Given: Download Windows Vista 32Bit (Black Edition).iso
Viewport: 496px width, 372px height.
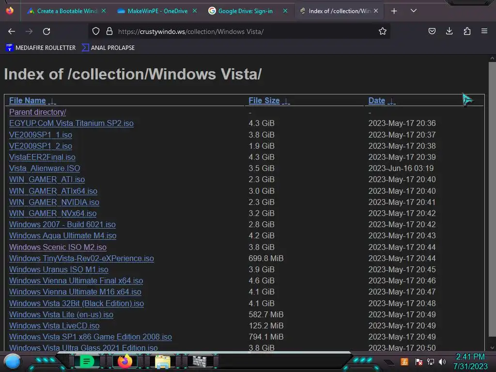Looking at the screenshot, I should pyautogui.click(x=77, y=303).
